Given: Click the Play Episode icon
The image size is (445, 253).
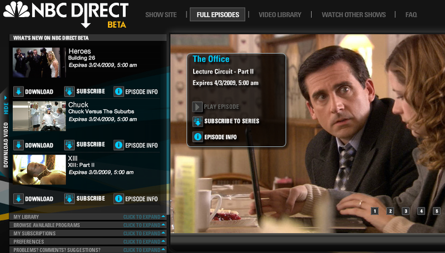Looking at the screenshot, I should point(197,107).
